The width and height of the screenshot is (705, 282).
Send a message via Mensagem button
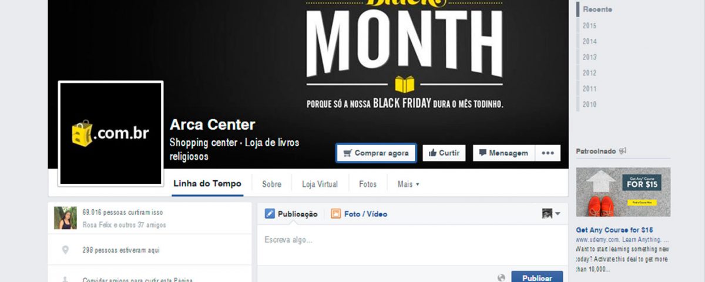pyautogui.click(x=503, y=153)
